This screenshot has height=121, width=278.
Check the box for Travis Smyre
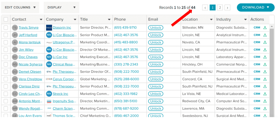tap(6, 28)
